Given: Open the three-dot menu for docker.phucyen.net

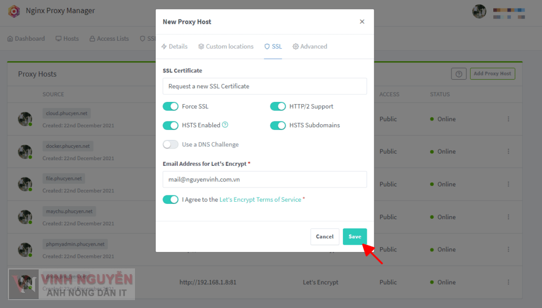Looking at the screenshot, I should (508, 152).
